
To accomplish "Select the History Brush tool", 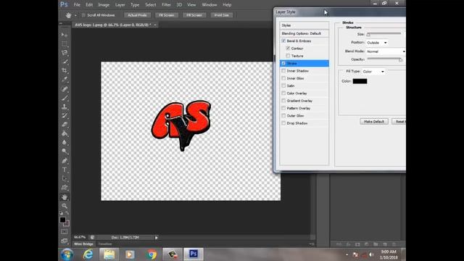I will coord(65,115).
